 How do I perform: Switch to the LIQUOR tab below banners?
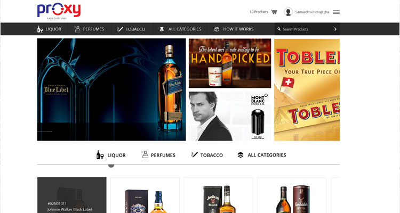(116, 155)
